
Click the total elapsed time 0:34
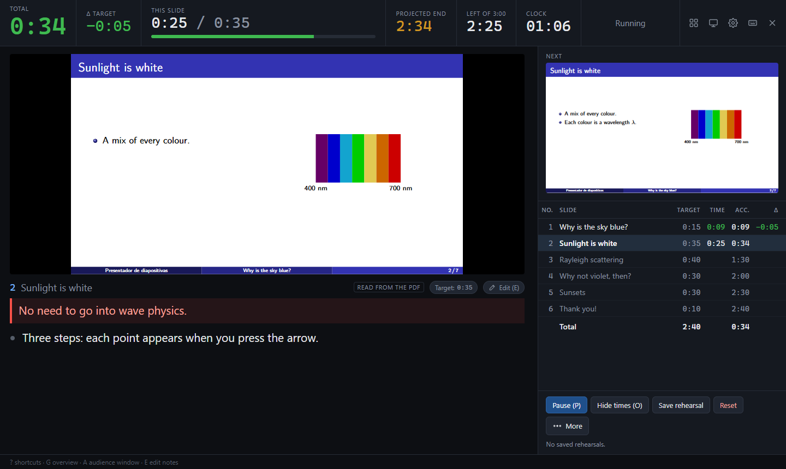[38, 26]
